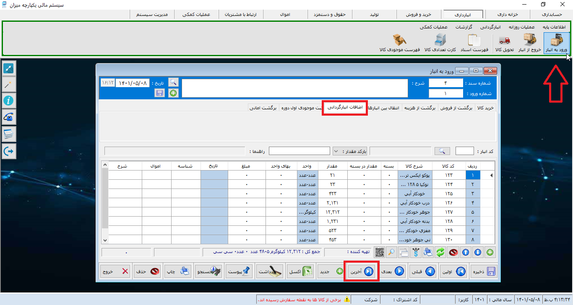Click the آخرین last-record button
573x305 pixels.
tap(362, 271)
